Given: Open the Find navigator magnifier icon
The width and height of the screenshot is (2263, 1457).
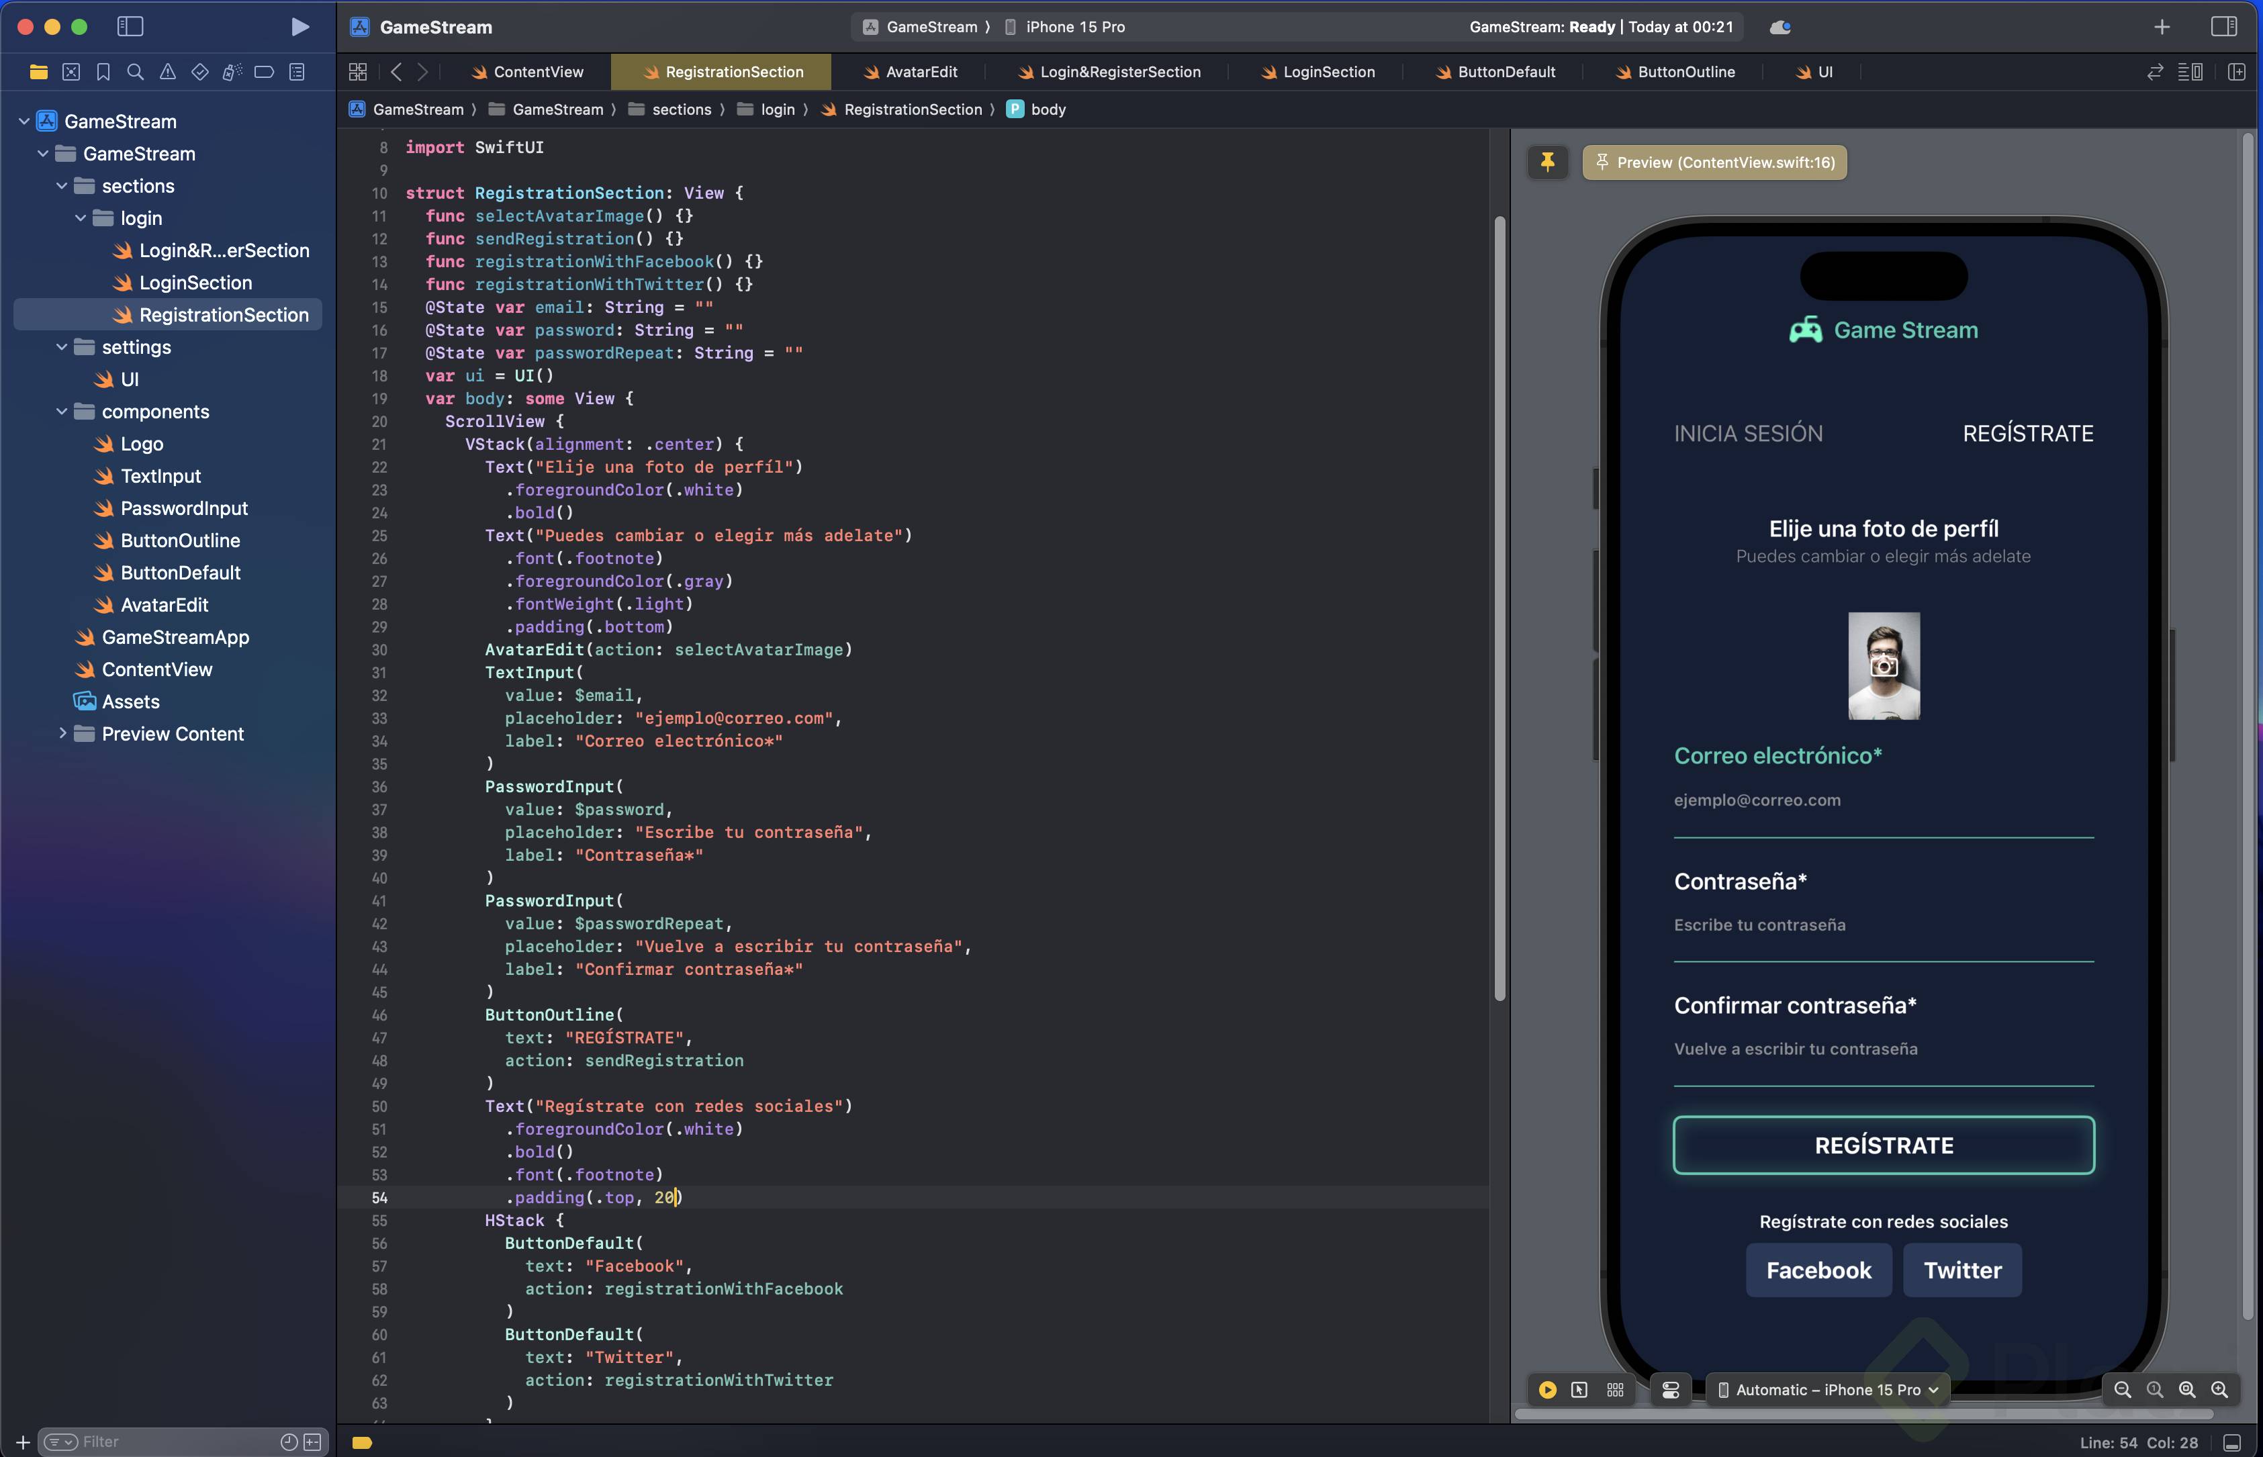Looking at the screenshot, I should (135, 72).
